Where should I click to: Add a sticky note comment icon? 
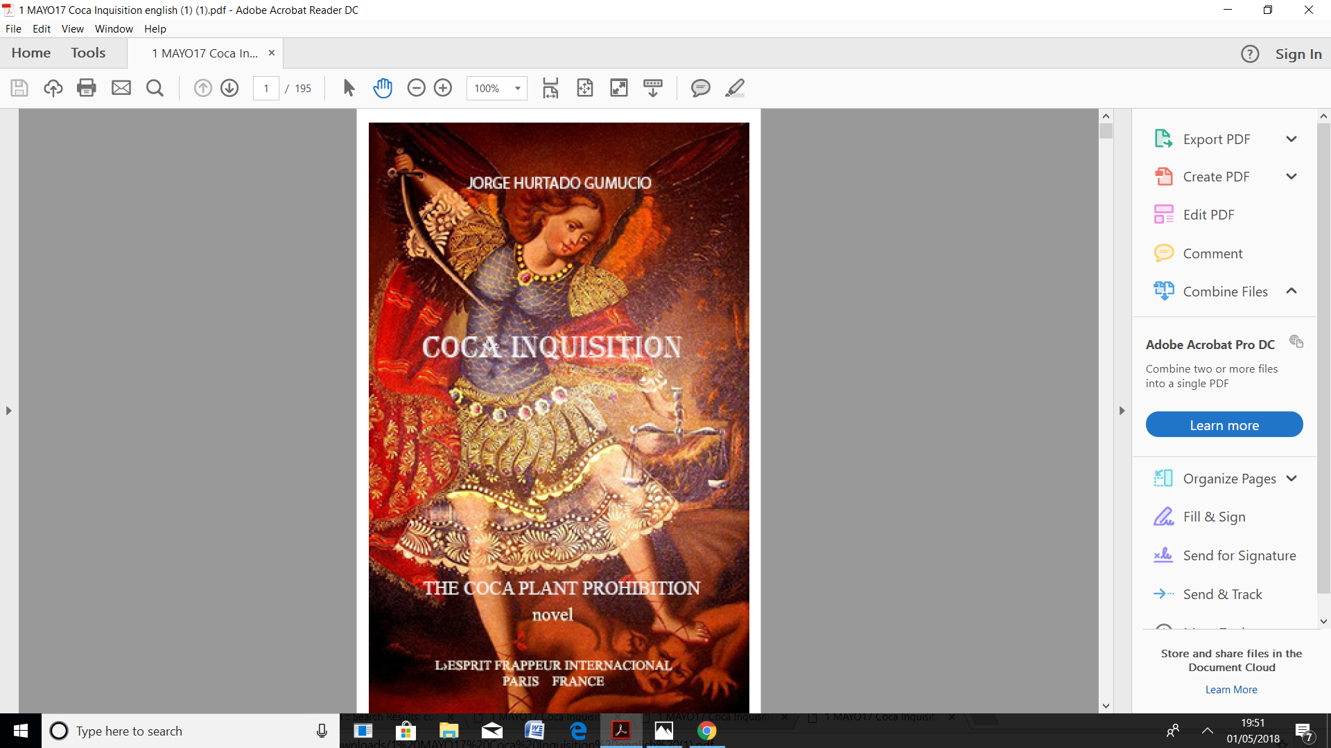(701, 88)
